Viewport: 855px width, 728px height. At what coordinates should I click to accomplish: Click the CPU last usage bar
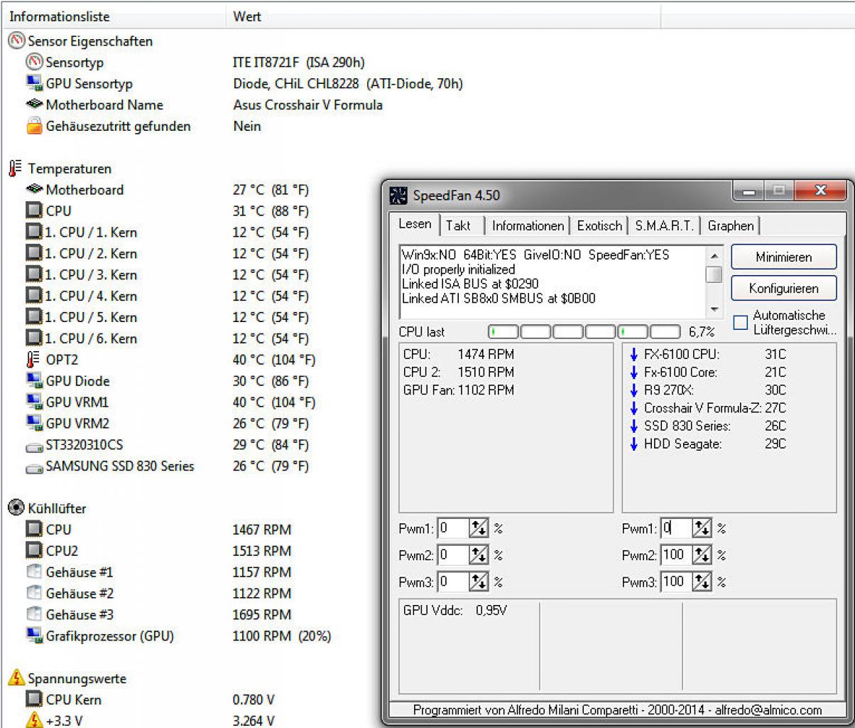(584, 332)
